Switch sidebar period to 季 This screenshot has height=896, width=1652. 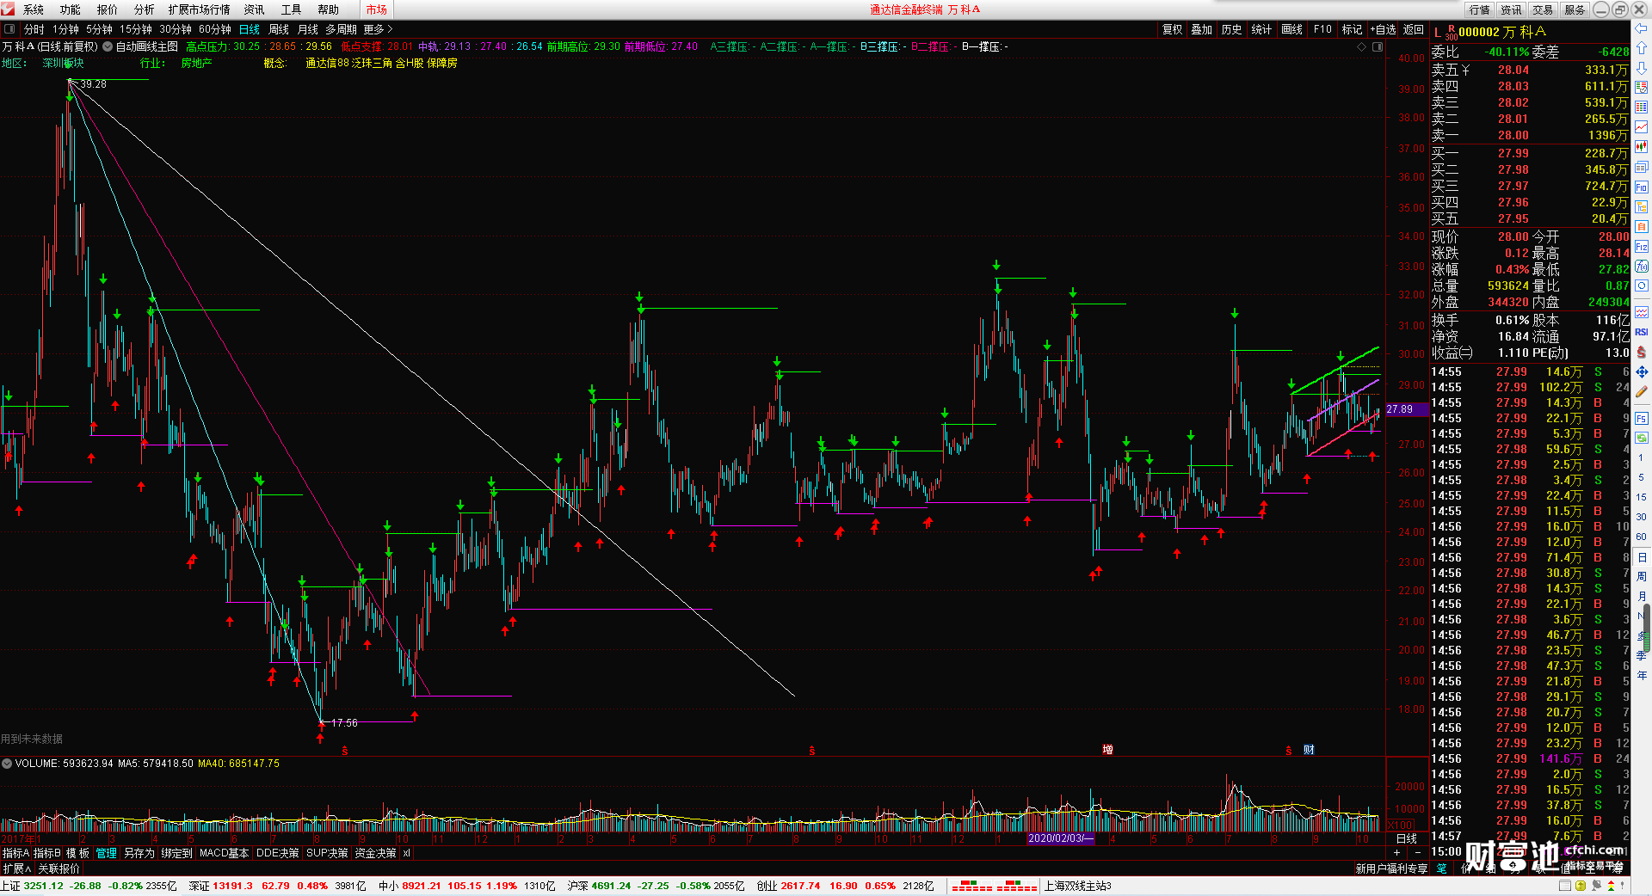coord(1642,655)
